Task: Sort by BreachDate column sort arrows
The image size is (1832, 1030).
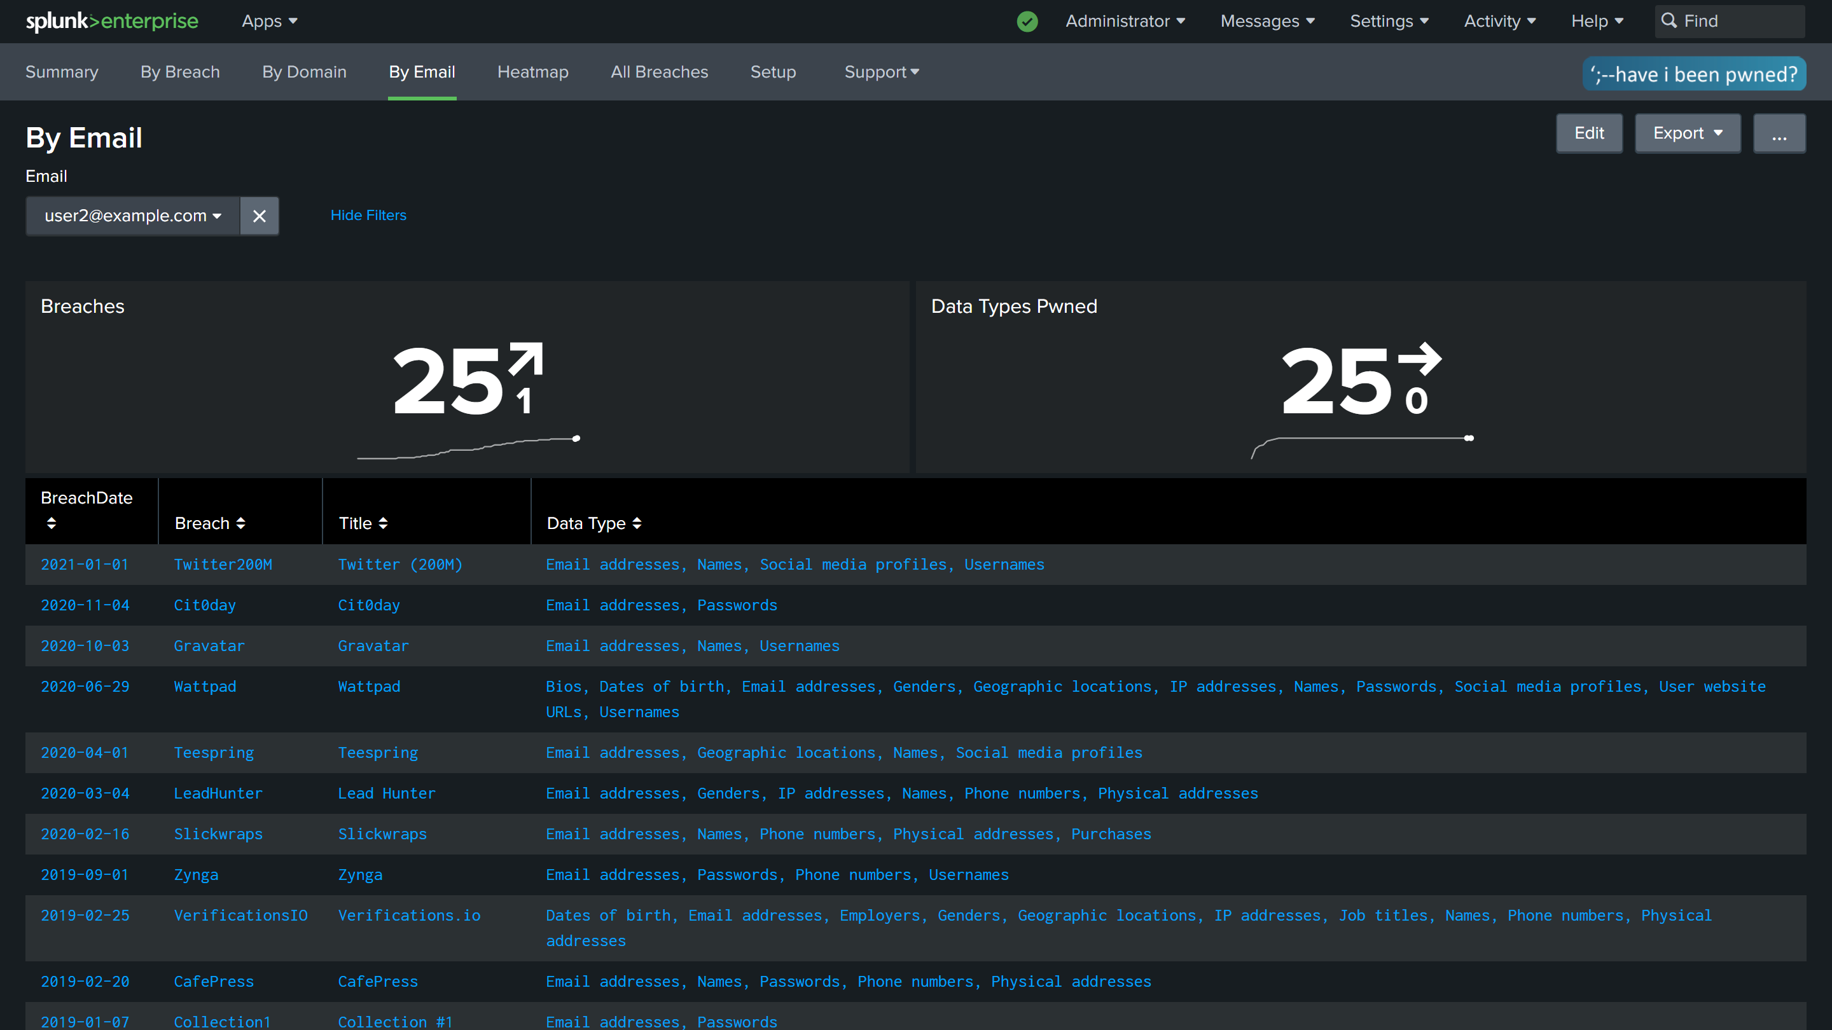Action: tap(51, 523)
